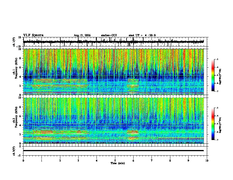Click the time axis tick label "2"
This screenshot has height=180, width=233.
[x=60, y=161]
